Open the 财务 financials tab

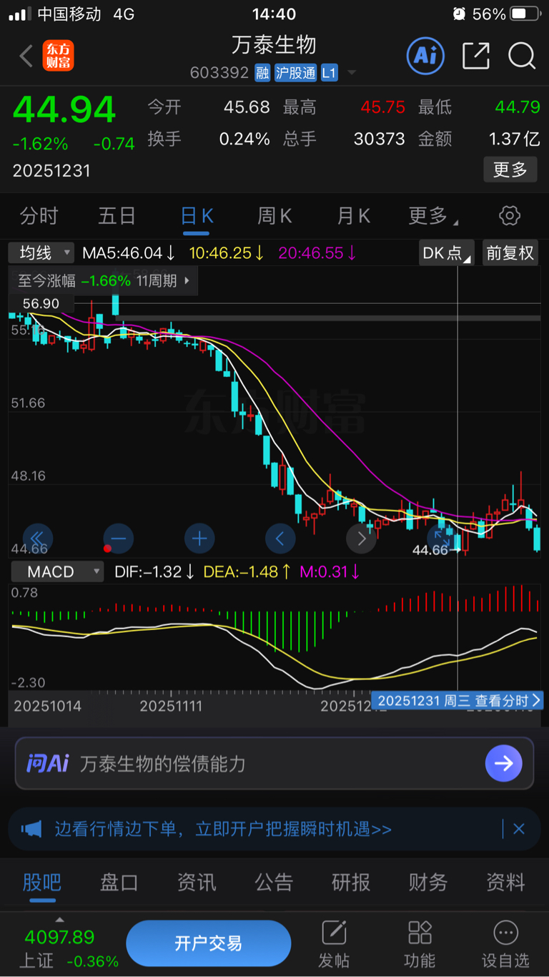428,882
